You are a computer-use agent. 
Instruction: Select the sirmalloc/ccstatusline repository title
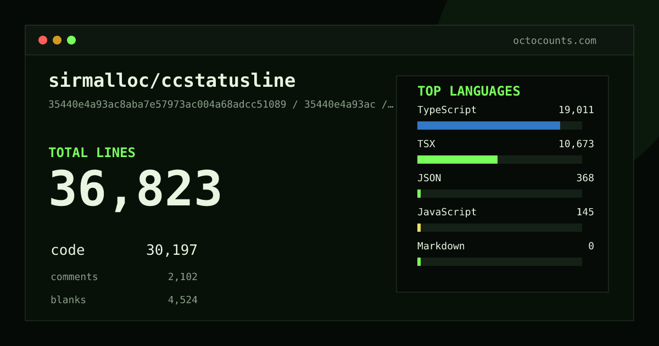click(x=172, y=81)
